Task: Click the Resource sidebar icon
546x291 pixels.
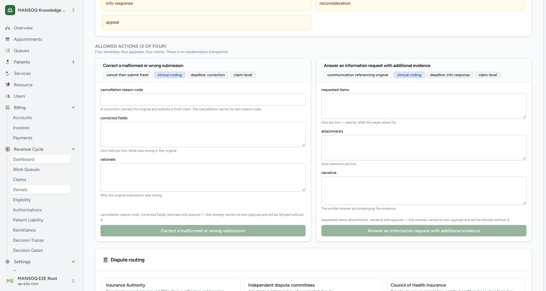Action: pyautogui.click(x=8, y=85)
